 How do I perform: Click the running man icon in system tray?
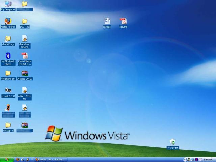point(189,160)
